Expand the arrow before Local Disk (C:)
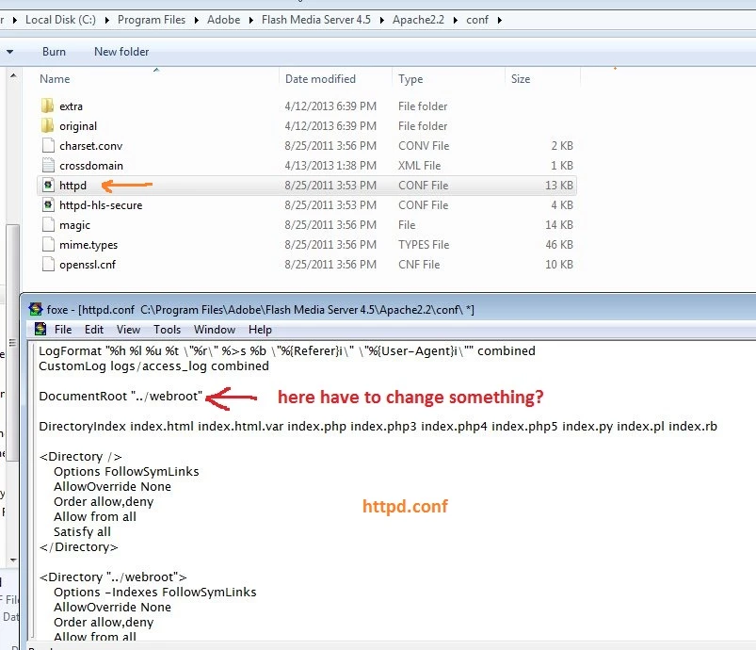This screenshot has width=756, height=650. point(14,20)
